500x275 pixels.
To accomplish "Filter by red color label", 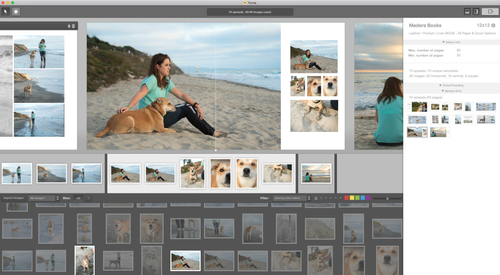I will (347, 198).
